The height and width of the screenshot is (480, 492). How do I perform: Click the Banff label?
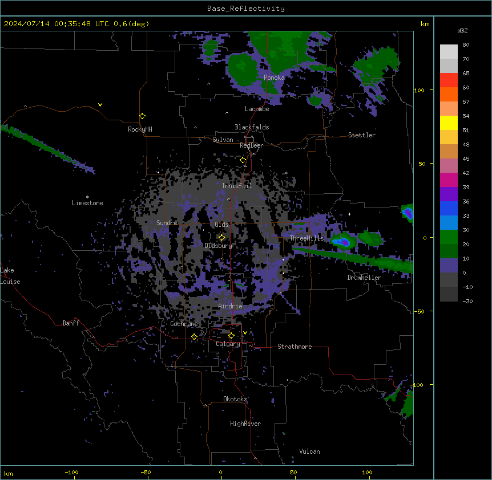(71, 323)
